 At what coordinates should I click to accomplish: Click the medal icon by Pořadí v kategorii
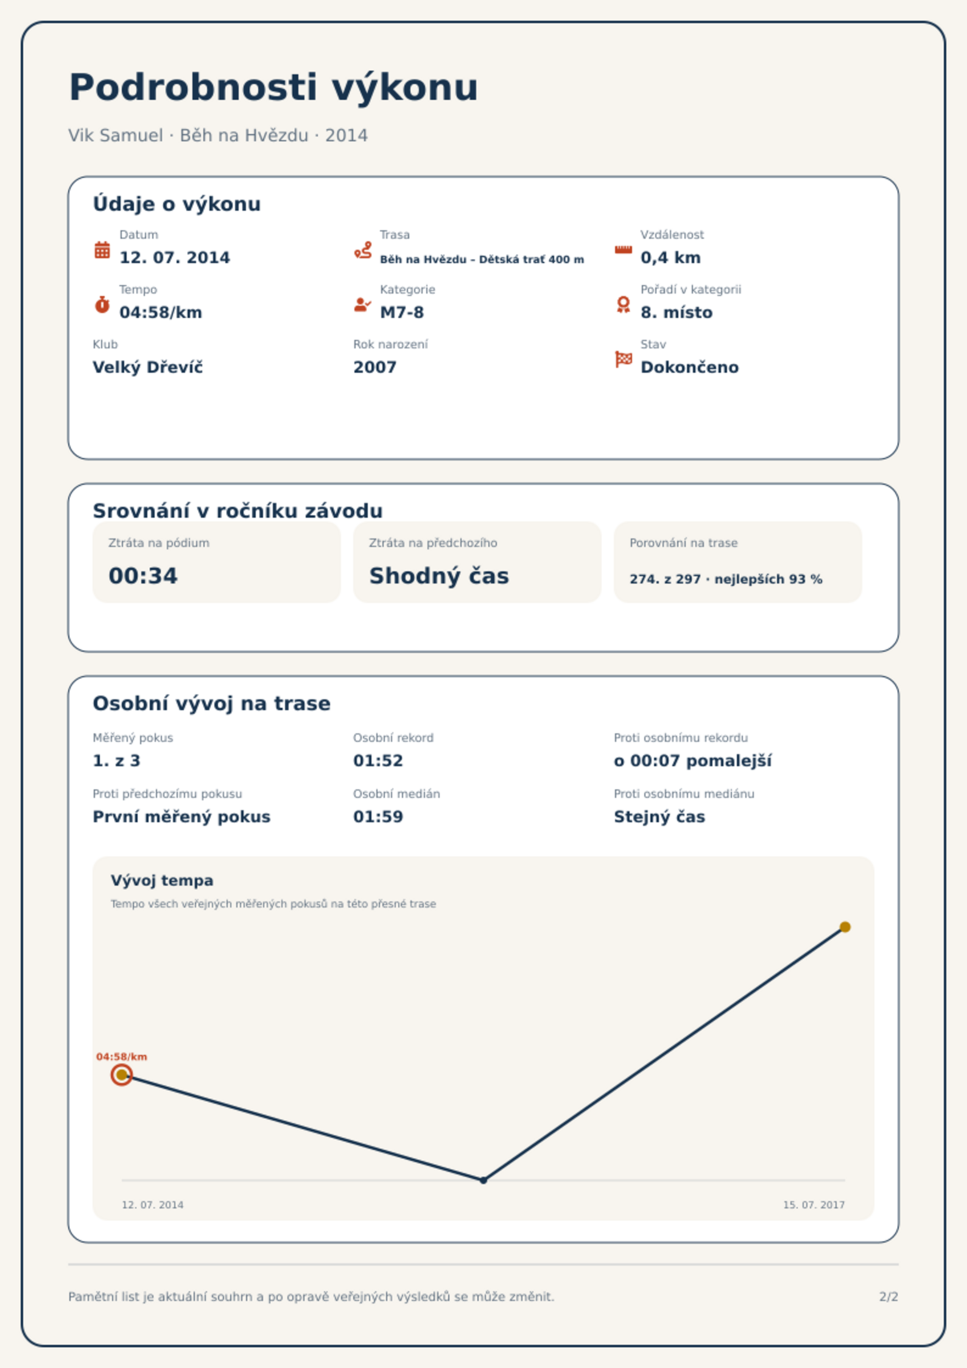[623, 305]
